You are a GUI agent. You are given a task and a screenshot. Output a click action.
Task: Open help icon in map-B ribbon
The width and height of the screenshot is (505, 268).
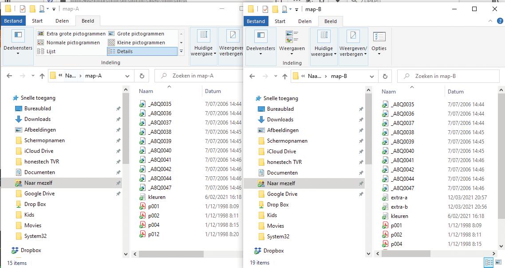click(x=500, y=21)
